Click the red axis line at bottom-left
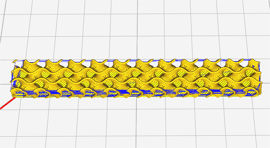Screen dimensions: 270x148 click(6, 105)
